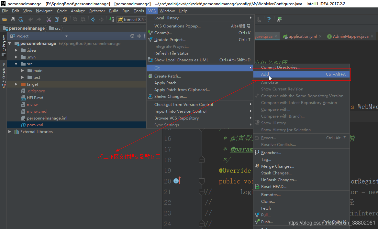Viewport: 378px width, 229px height.
Task: Click the Replace magnifier icon
Action: 83,19
